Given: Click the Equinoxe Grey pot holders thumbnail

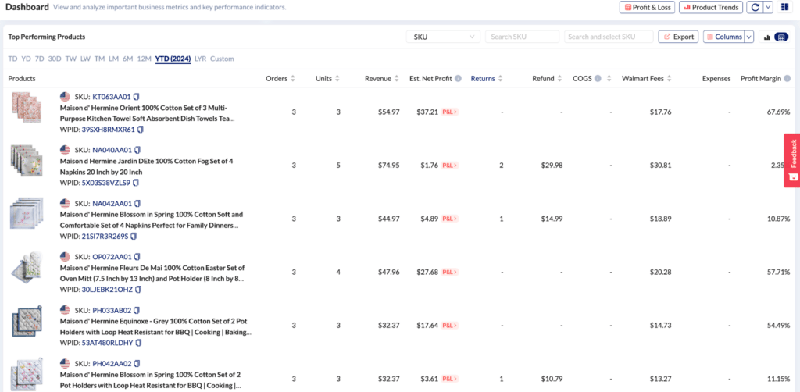Looking at the screenshot, I should click(27, 321).
